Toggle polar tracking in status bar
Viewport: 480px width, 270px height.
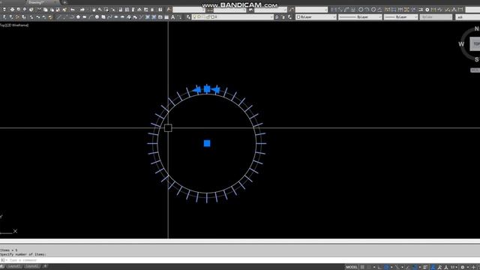pyautogui.click(x=386, y=267)
